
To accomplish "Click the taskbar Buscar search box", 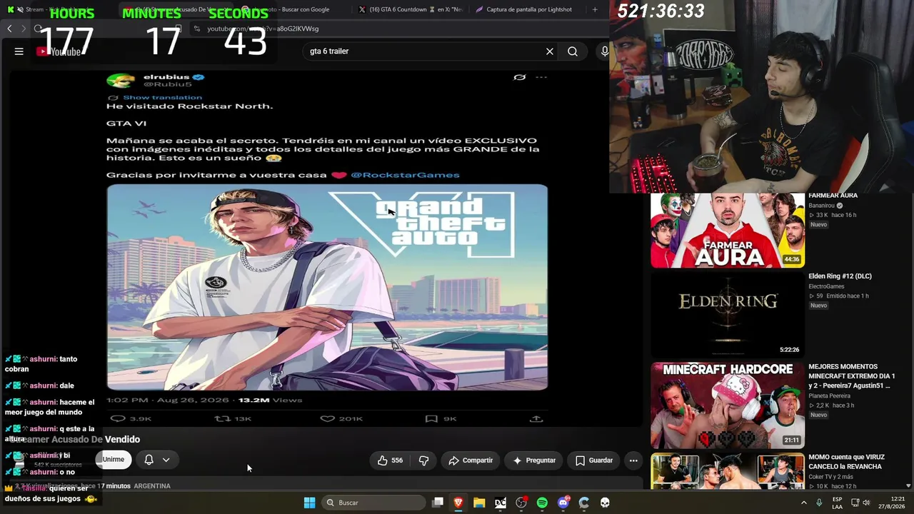I will point(373,503).
